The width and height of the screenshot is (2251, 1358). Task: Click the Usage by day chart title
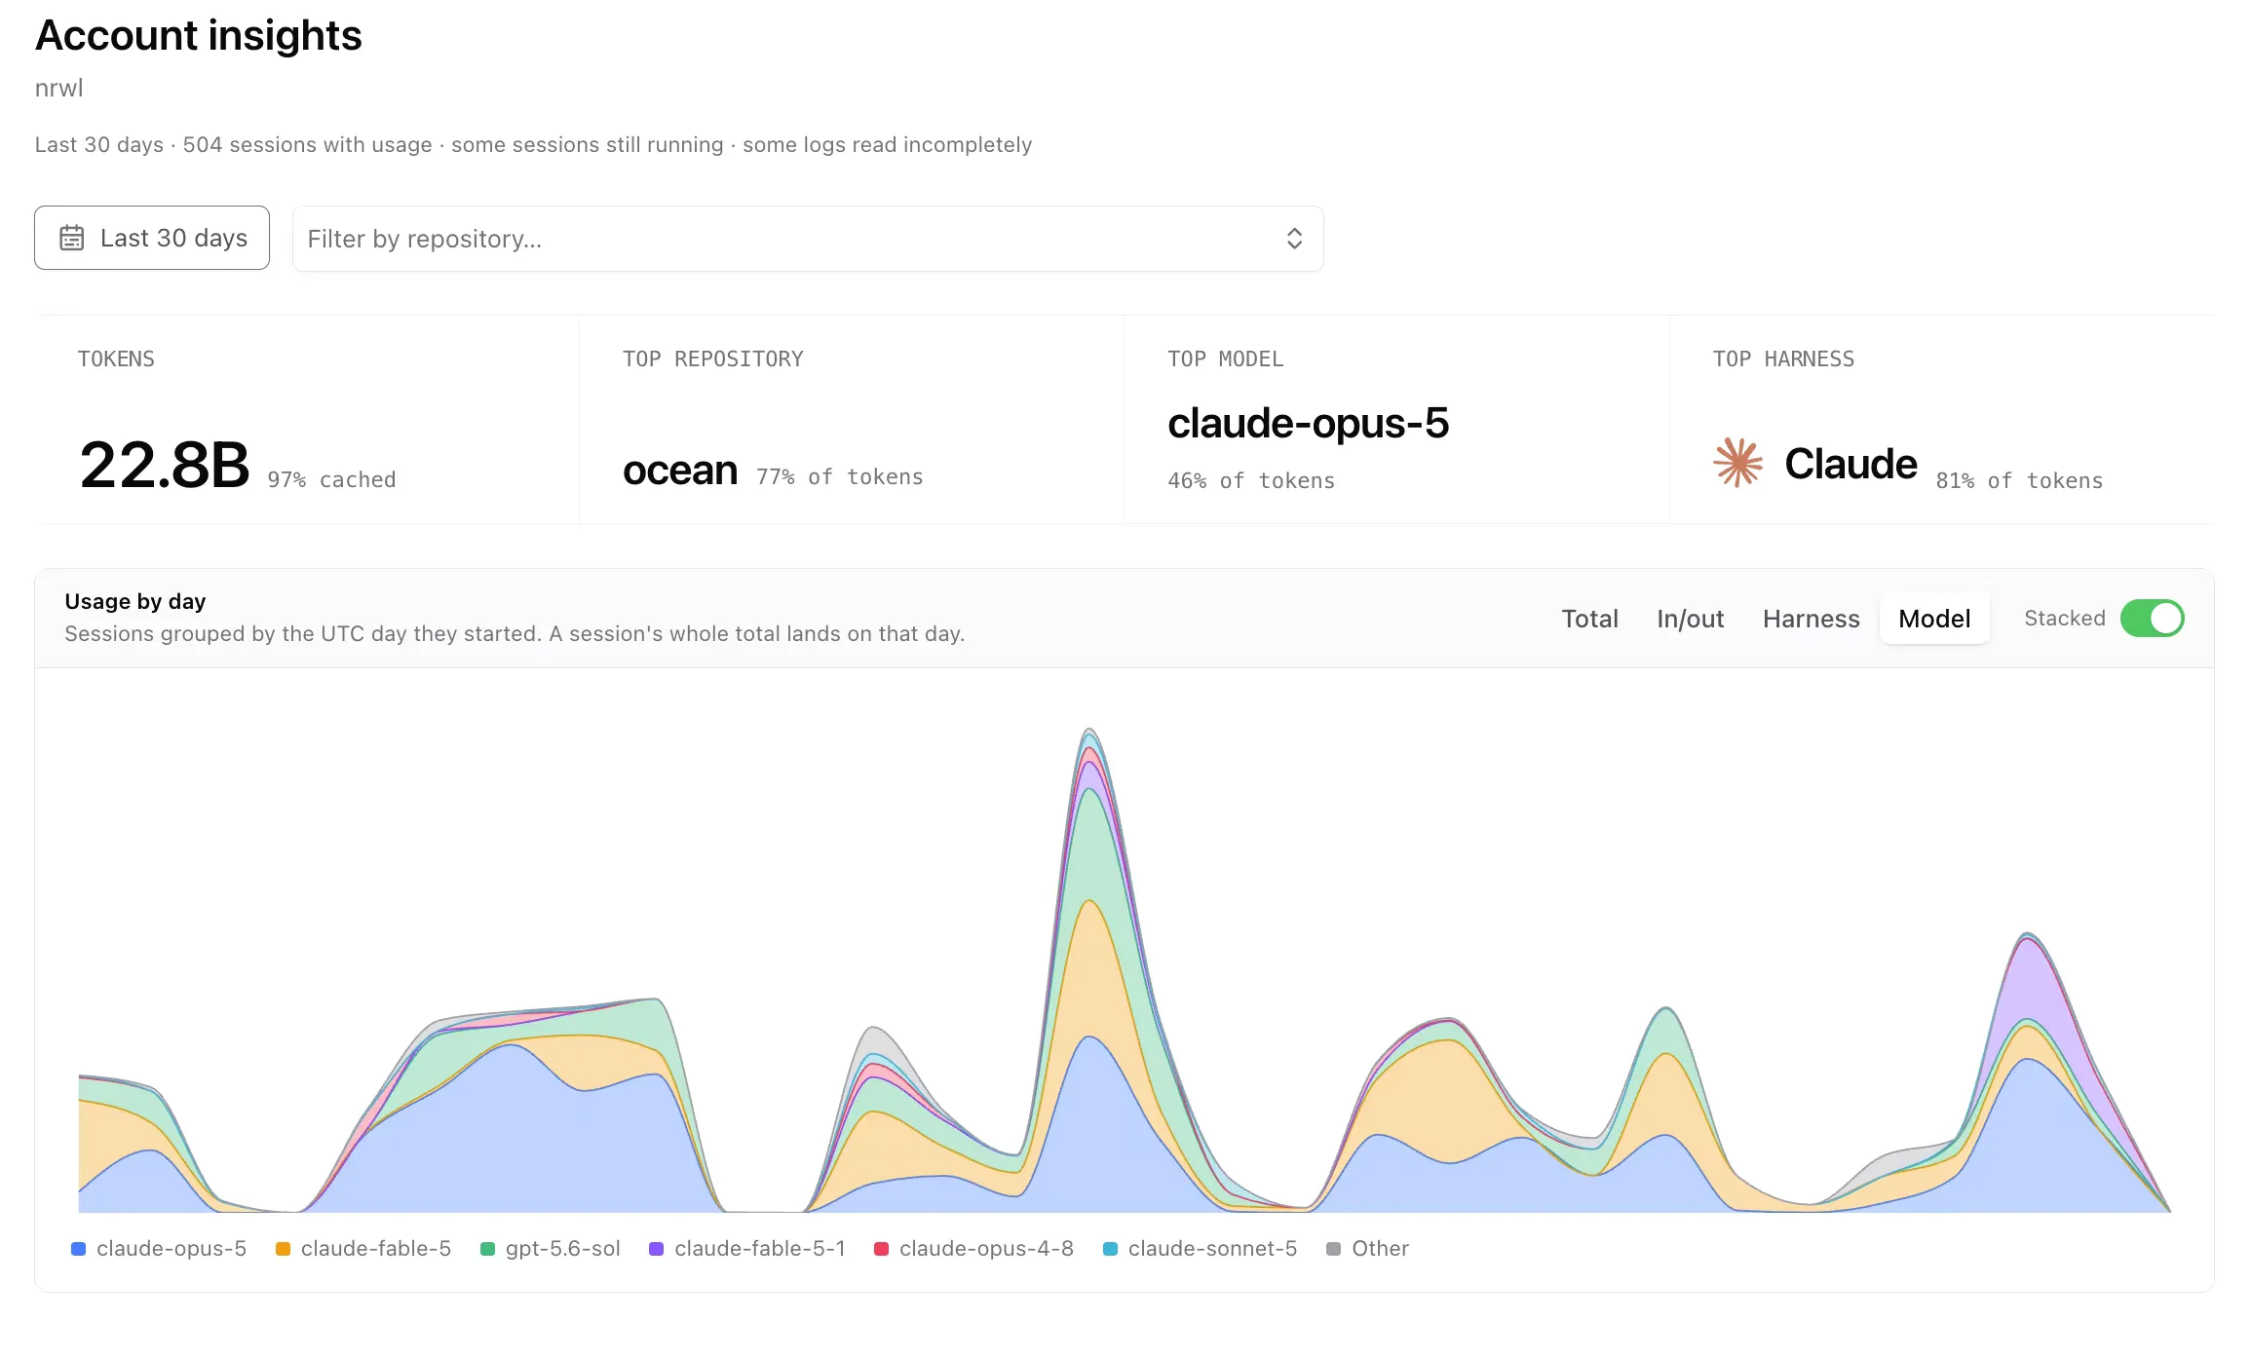click(x=135, y=601)
